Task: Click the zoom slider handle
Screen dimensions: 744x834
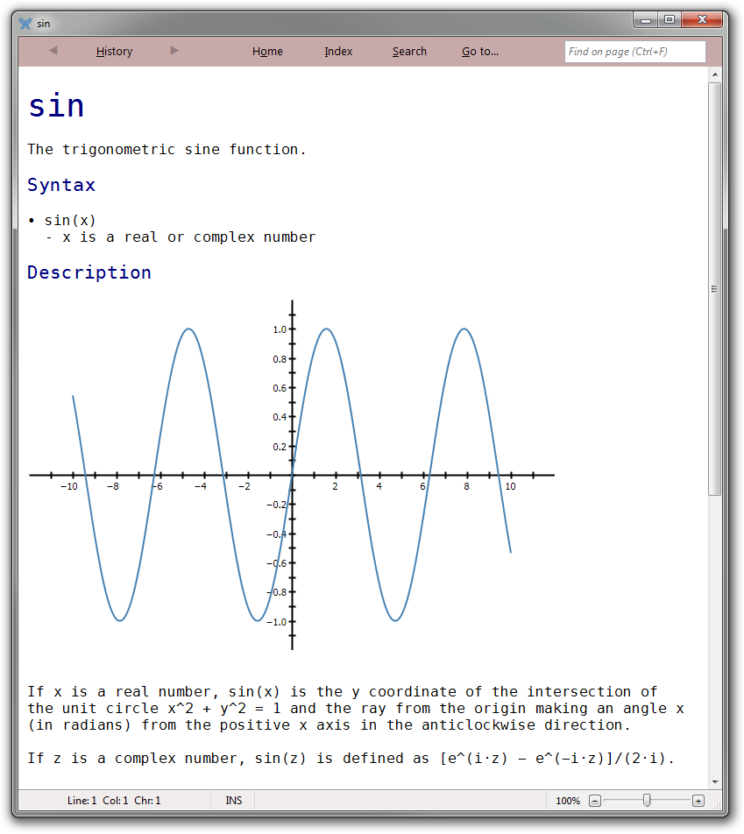Action: (x=647, y=800)
